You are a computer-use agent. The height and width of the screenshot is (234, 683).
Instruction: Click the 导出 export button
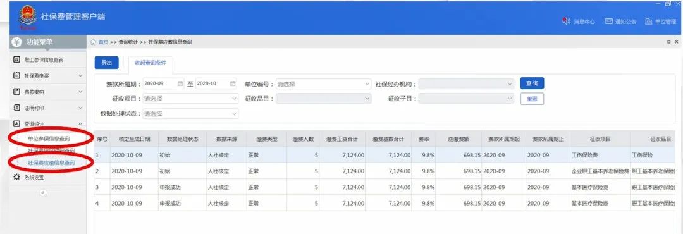click(106, 63)
